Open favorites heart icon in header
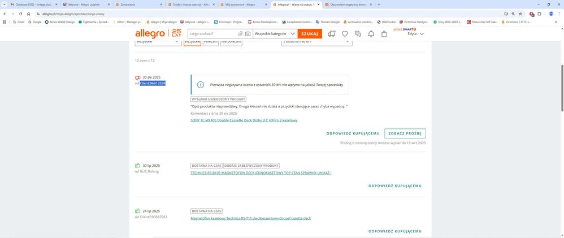The image size is (564, 238). tap(345, 34)
